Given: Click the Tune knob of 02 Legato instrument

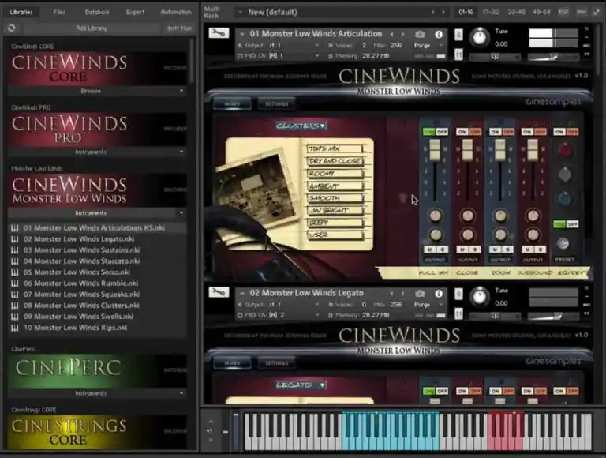Looking at the screenshot, I should 479,297.
